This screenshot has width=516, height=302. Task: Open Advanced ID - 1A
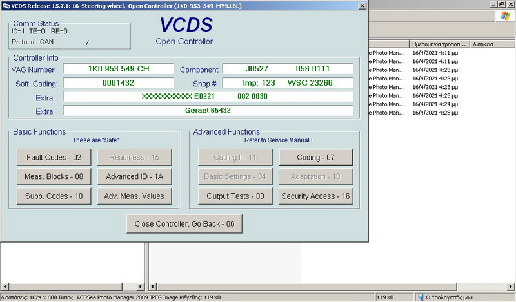pos(135,177)
